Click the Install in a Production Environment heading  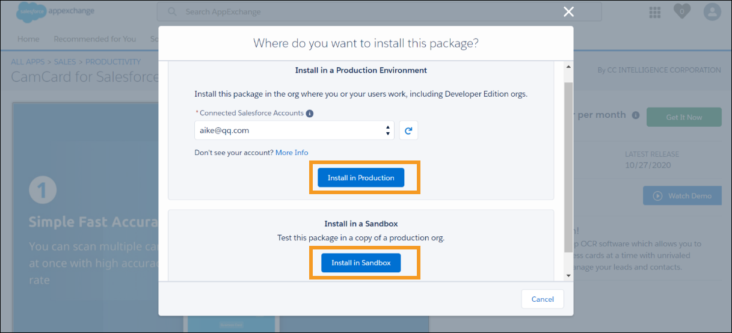tap(361, 70)
